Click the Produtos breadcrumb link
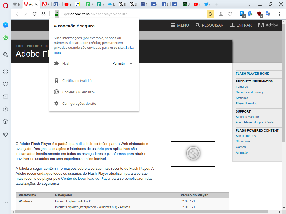This screenshot has width=286, height=214. (x=33, y=46)
